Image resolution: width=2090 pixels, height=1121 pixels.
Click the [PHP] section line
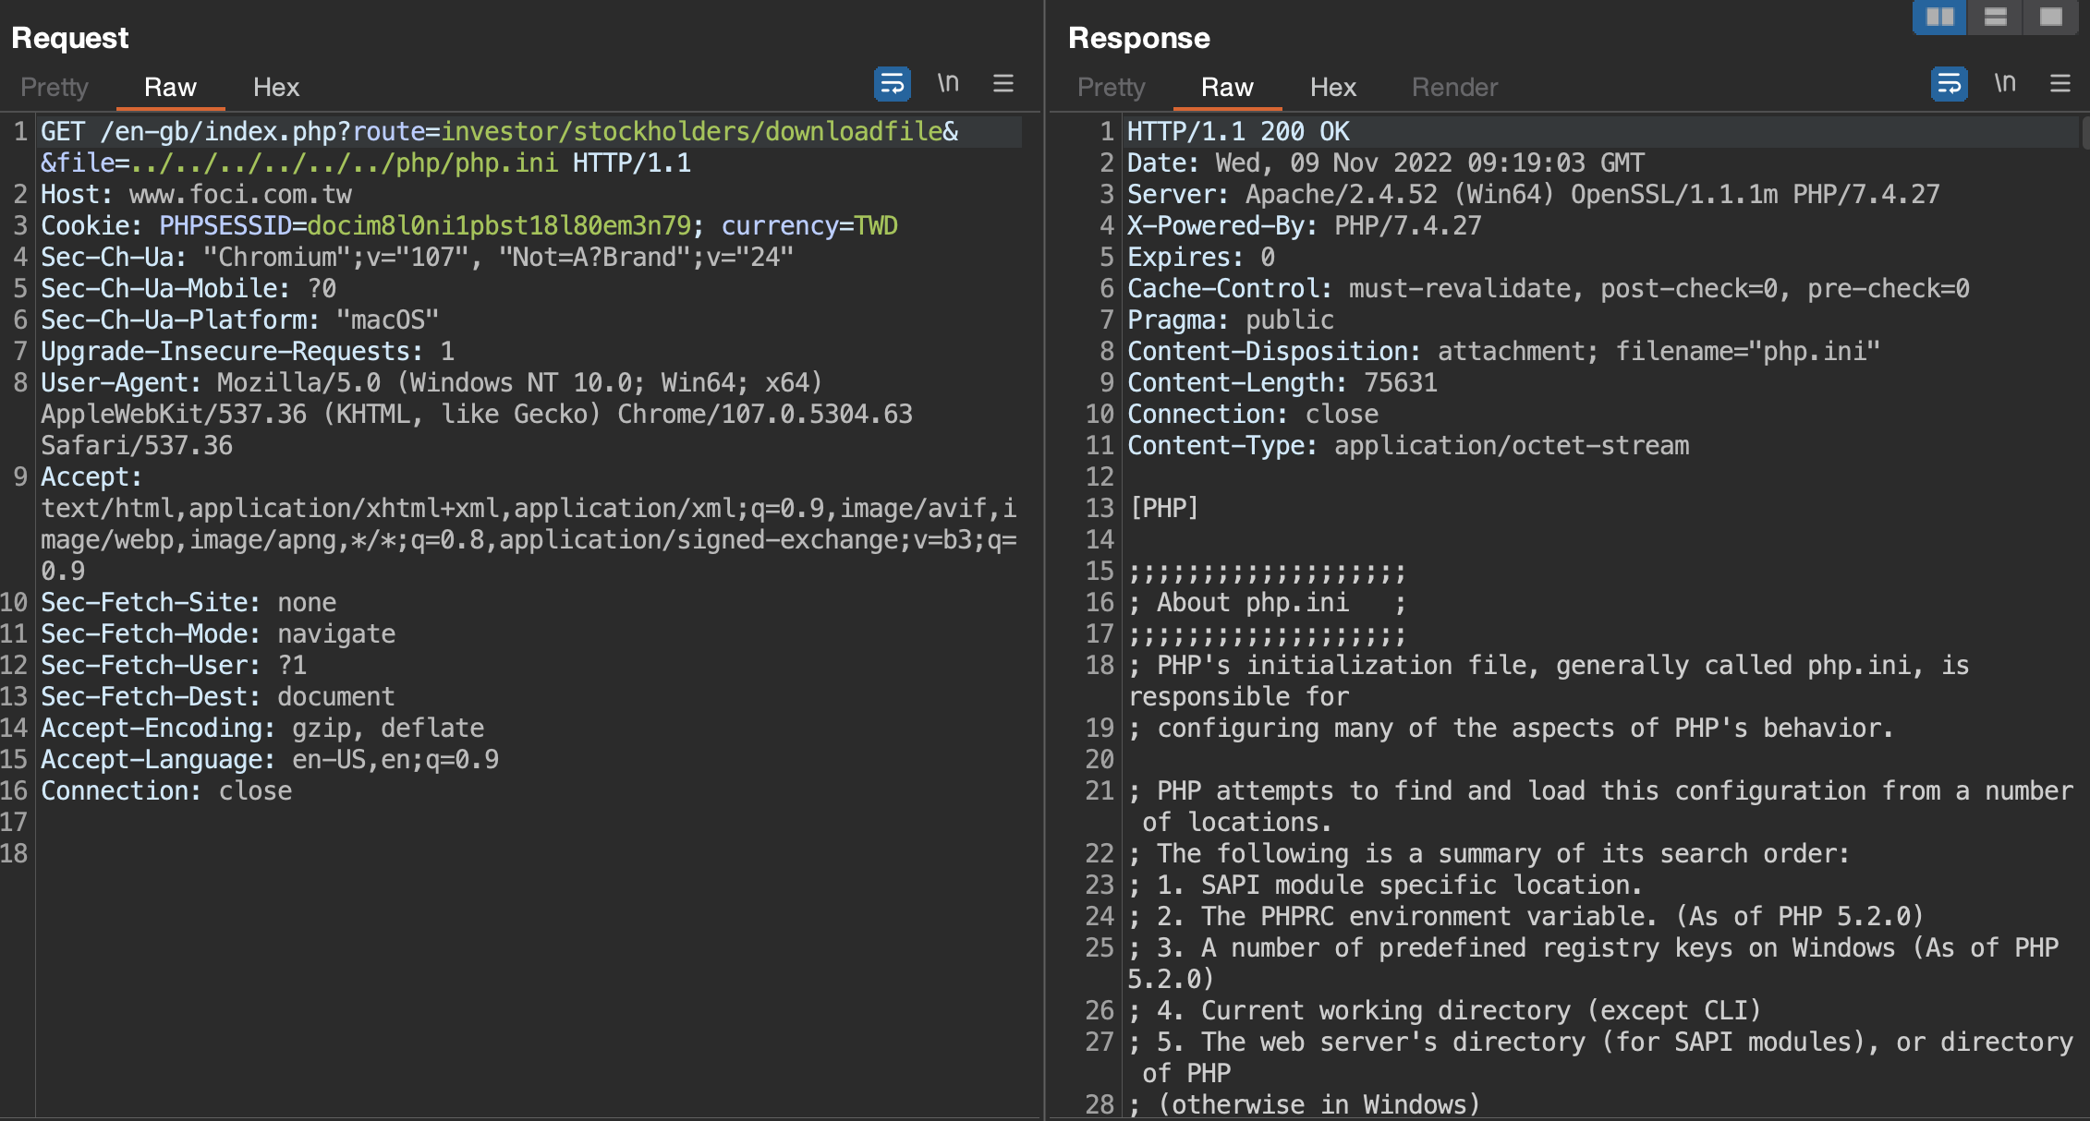[1164, 508]
